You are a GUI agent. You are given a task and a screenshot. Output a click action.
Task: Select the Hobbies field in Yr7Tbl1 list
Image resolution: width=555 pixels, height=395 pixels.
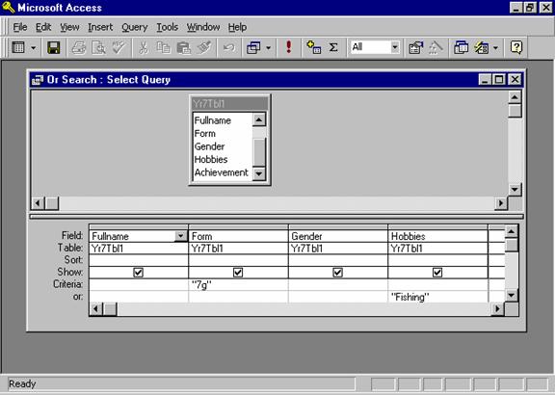tap(211, 159)
